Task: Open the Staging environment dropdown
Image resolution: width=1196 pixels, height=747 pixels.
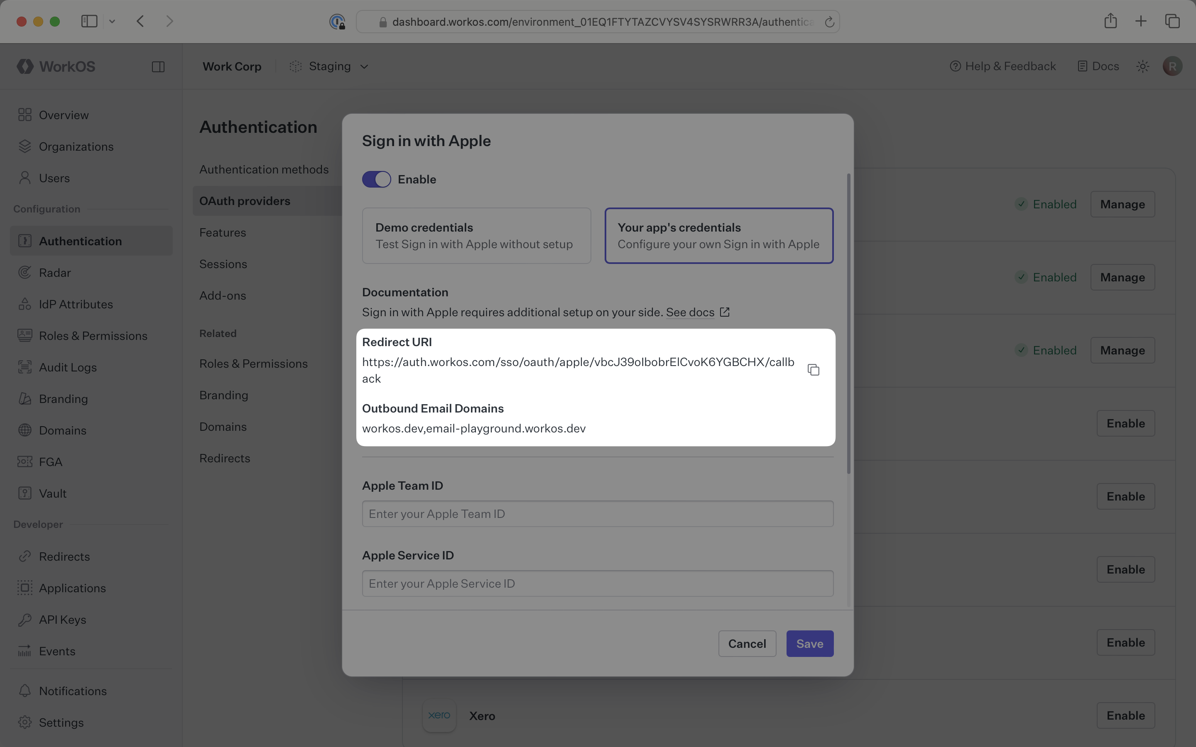Action: pos(330,67)
